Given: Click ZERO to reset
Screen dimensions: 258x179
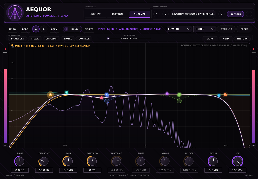Looking at the screenshot, I should coord(210,39).
